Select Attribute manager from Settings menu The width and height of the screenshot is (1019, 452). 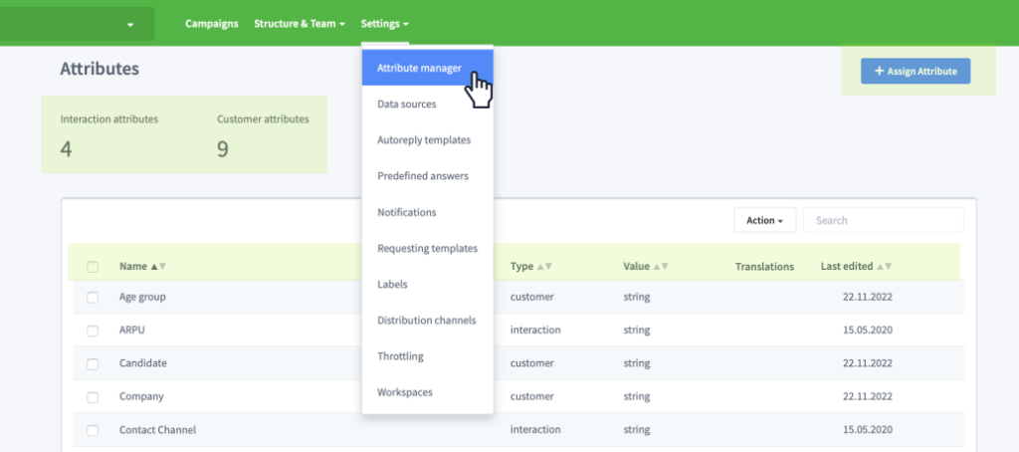pyautogui.click(x=428, y=68)
